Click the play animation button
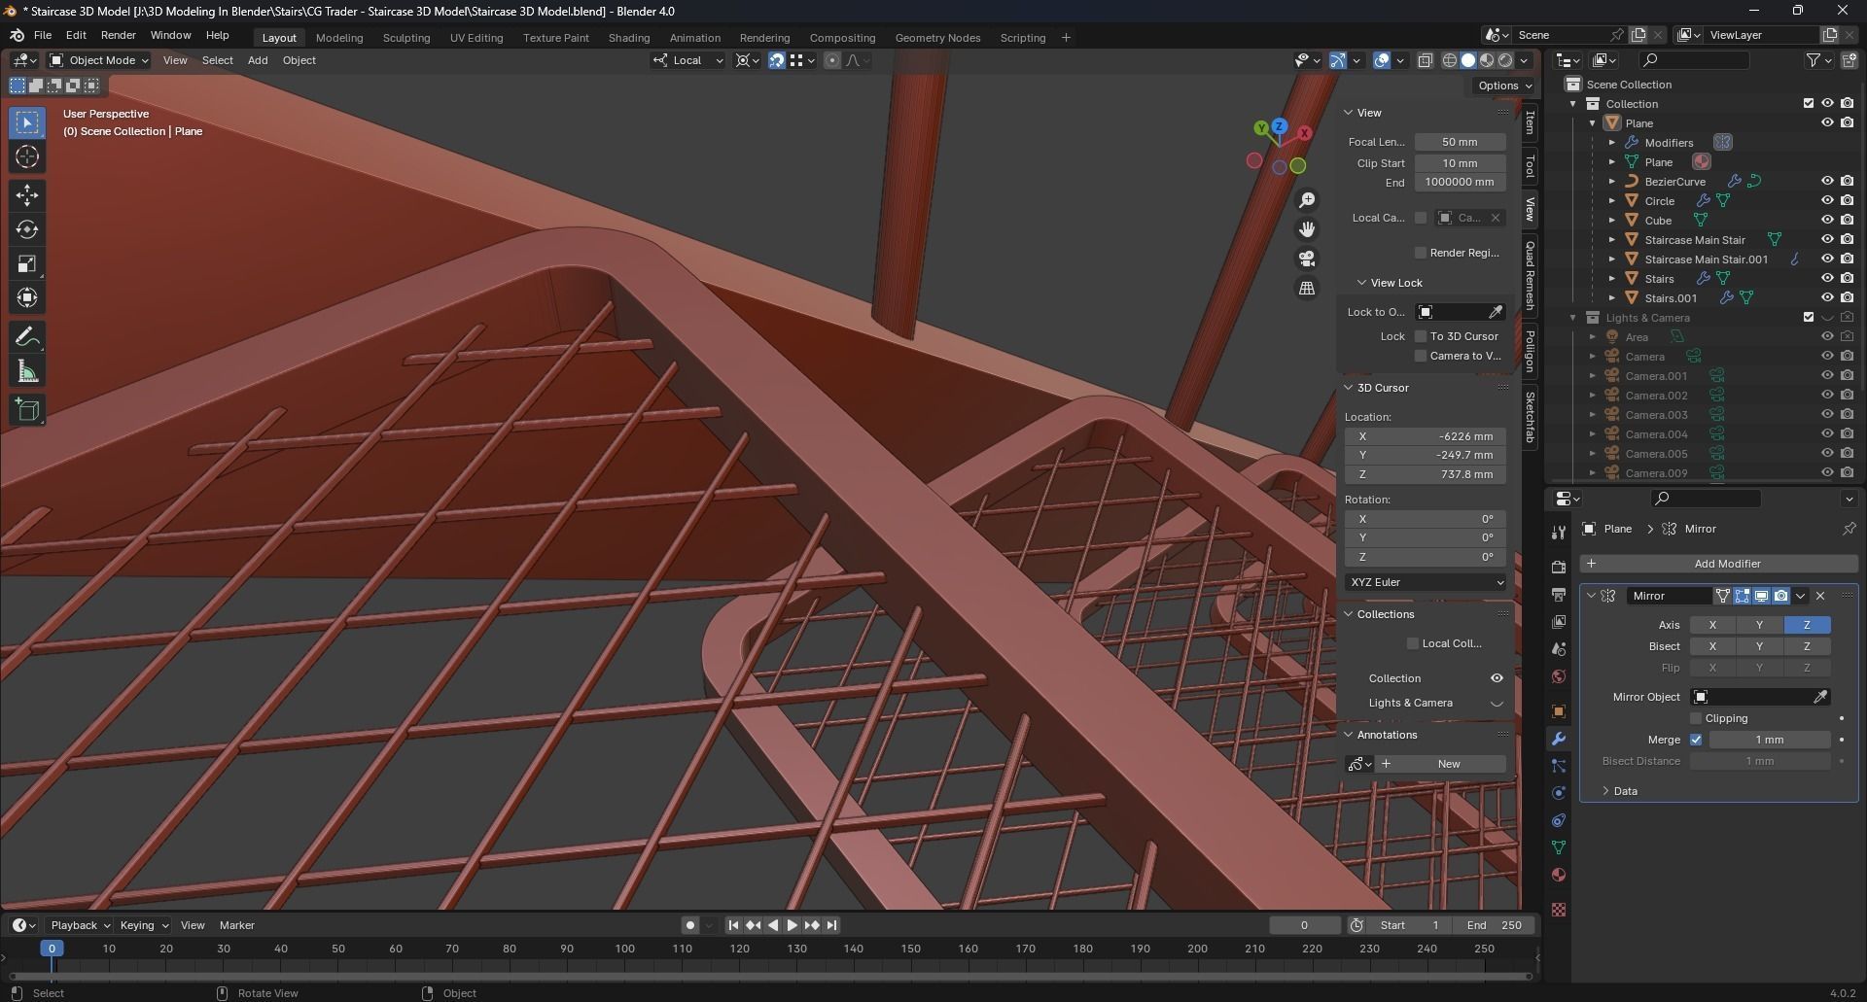1867x1002 pixels. pyautogui.click(x=792, y=925)
